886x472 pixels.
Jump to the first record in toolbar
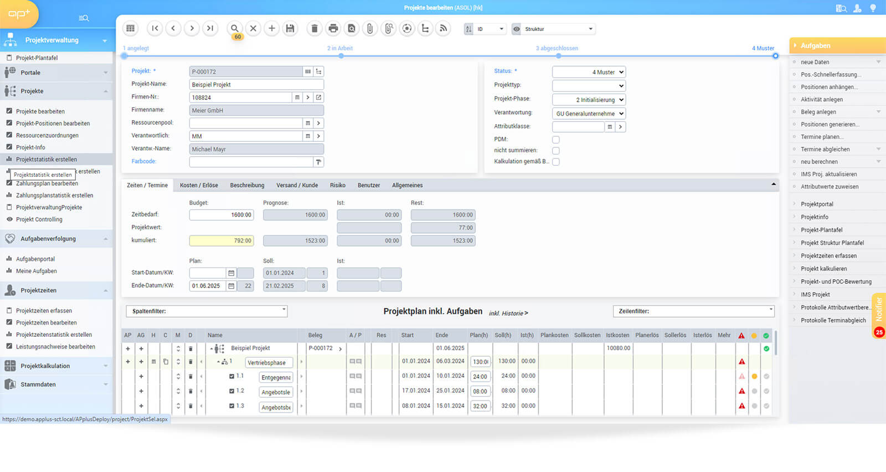click(155, 28)
